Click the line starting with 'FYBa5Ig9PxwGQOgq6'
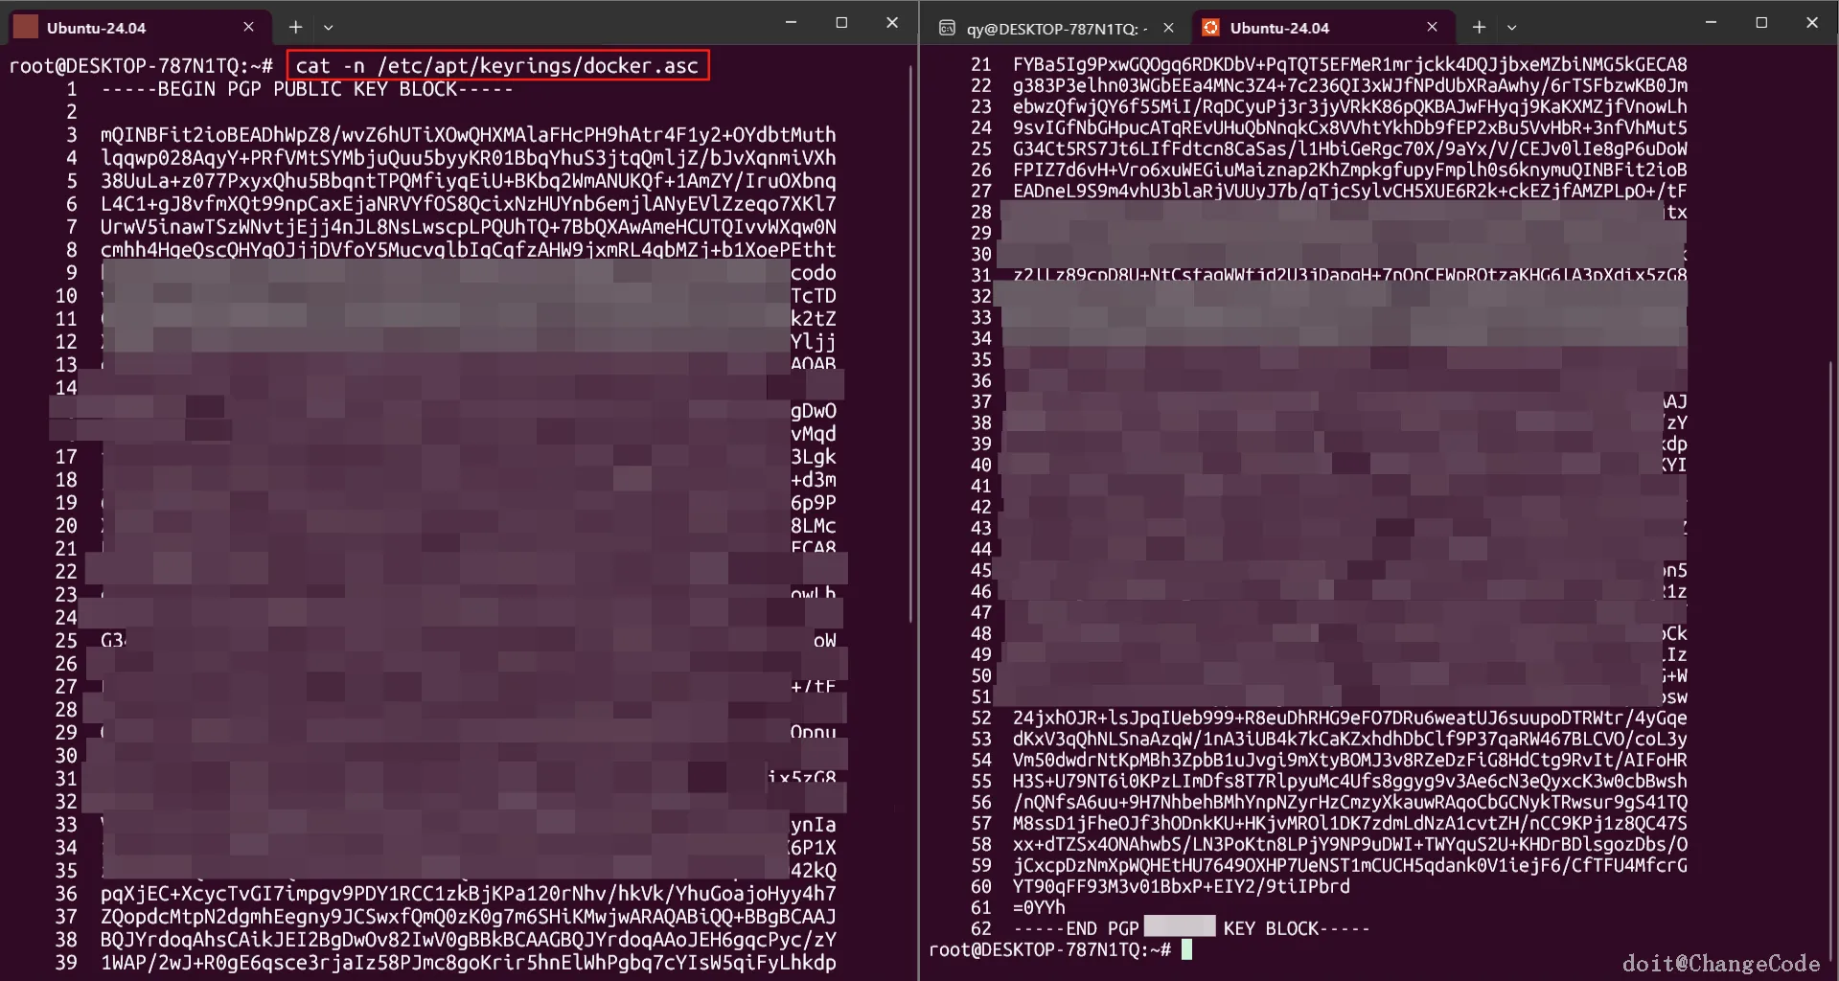The image size is (1839, 981). point(1349,64)
